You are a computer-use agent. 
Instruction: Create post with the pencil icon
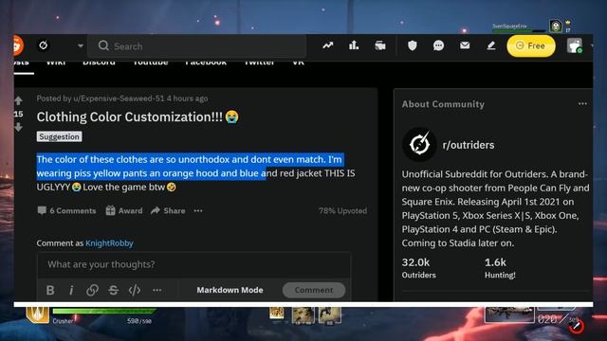click(491, 45)
